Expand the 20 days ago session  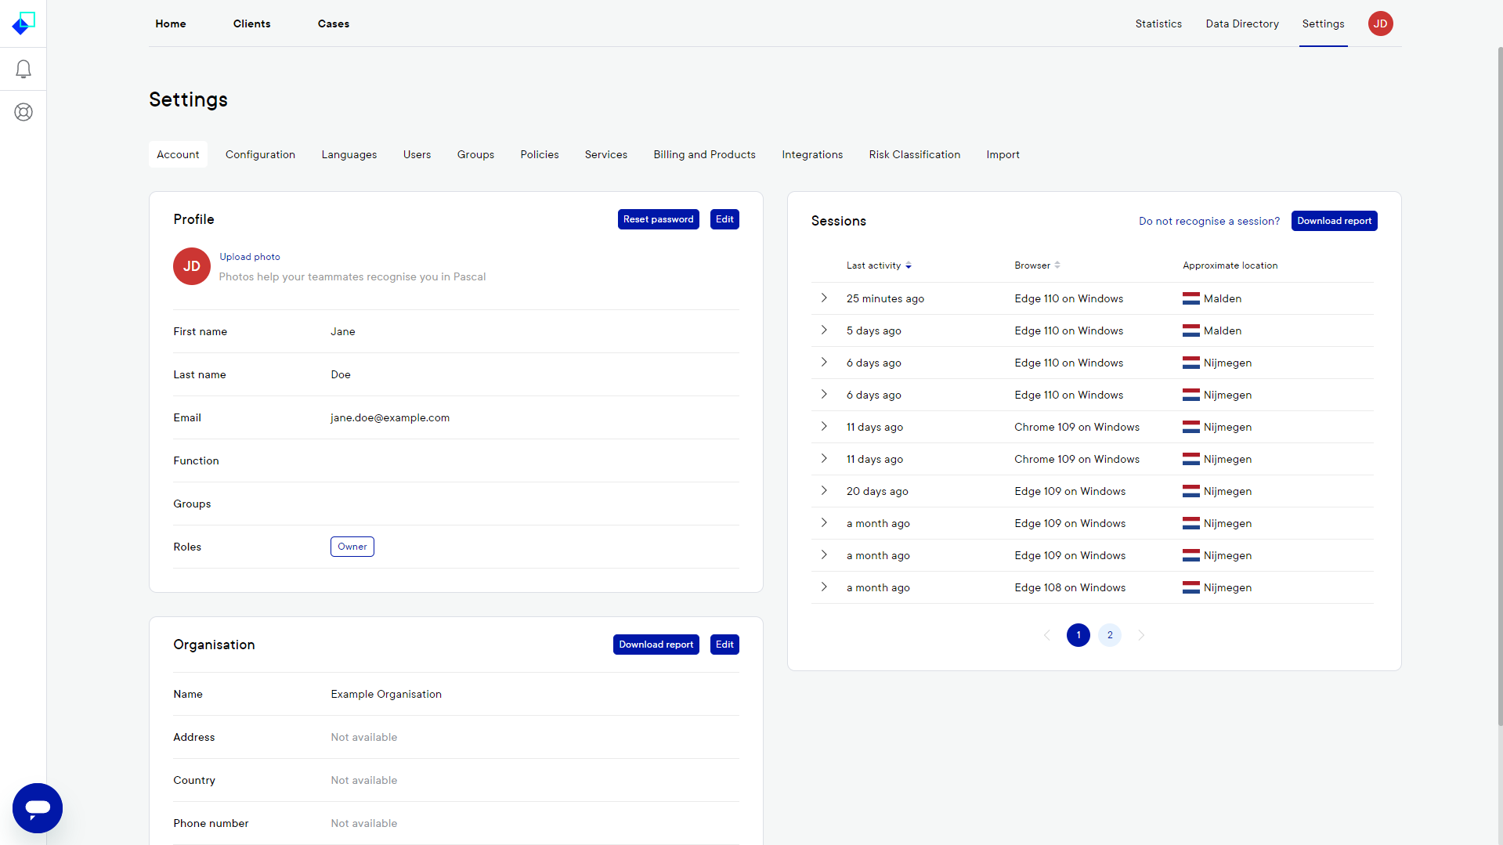(x=824, y=490)
